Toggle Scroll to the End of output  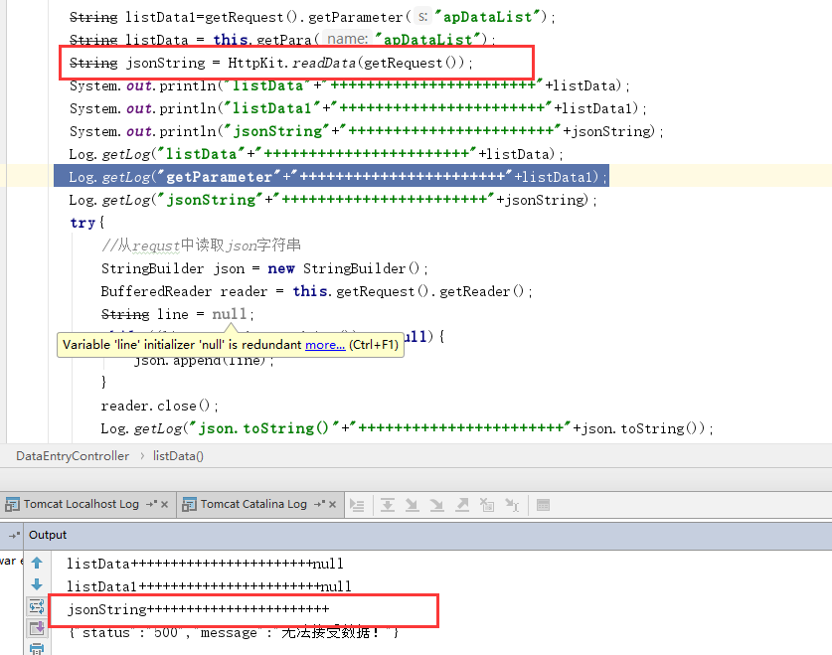coord(37,628)
